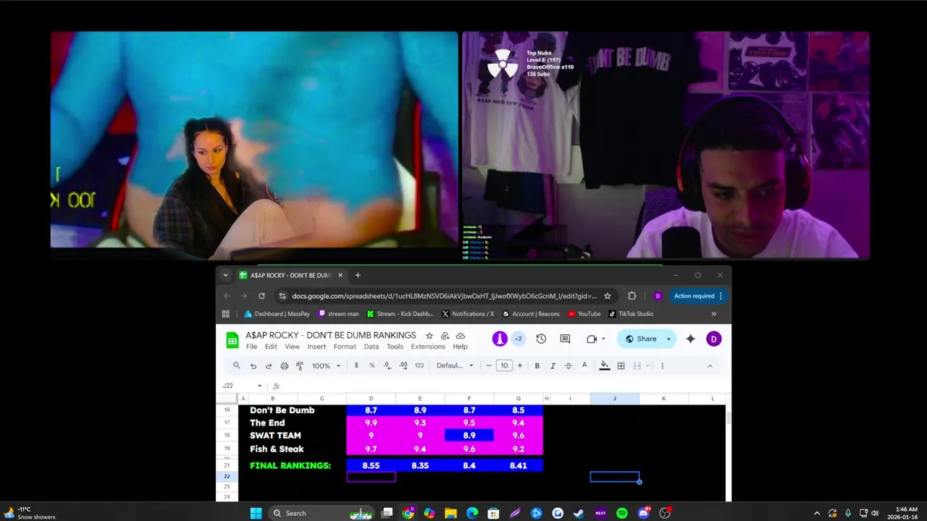Open the fill color bucket picker
The height and width of the screenshot is (521, 927).
[x=605, y=365]
